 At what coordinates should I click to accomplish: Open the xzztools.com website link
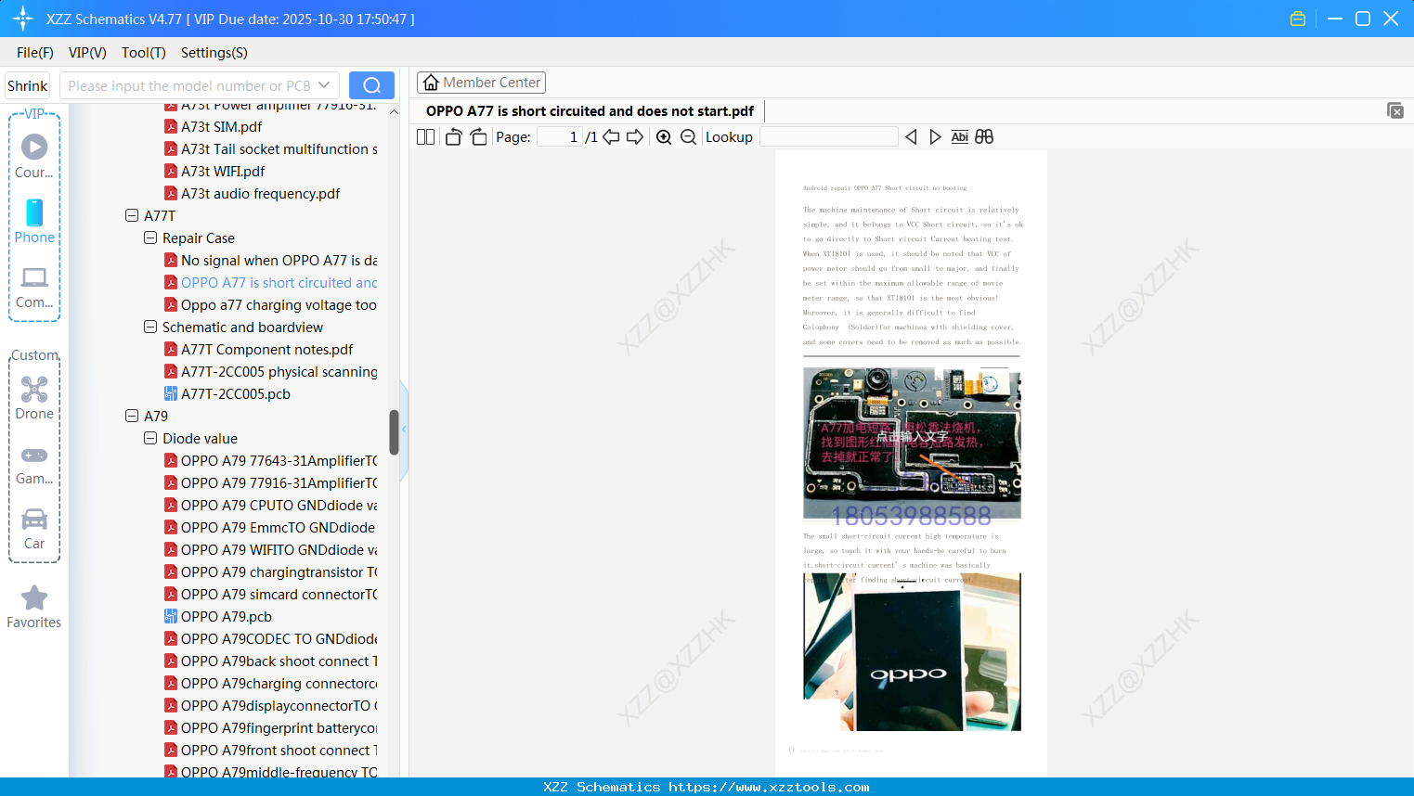tap(769, 787)
